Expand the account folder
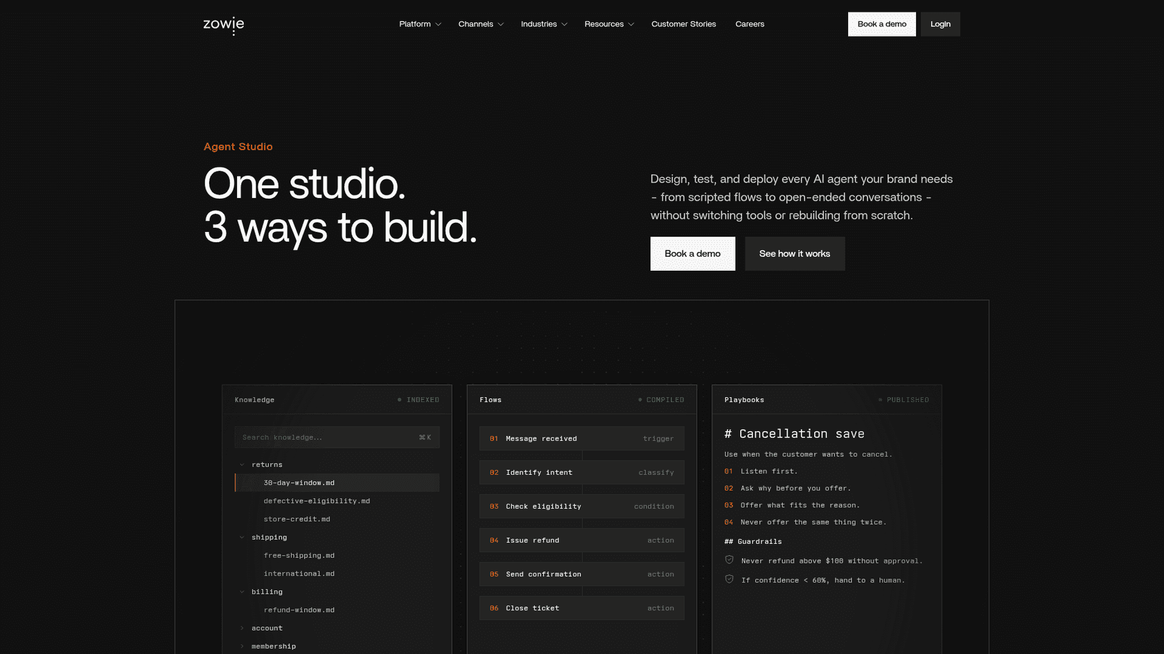This screenshot has width=1164, height=654. coord(242,628)
